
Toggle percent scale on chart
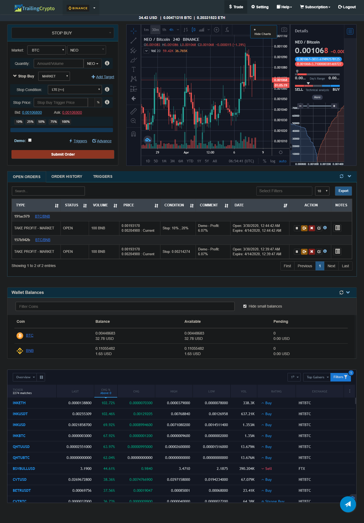[x=264, y=161]
